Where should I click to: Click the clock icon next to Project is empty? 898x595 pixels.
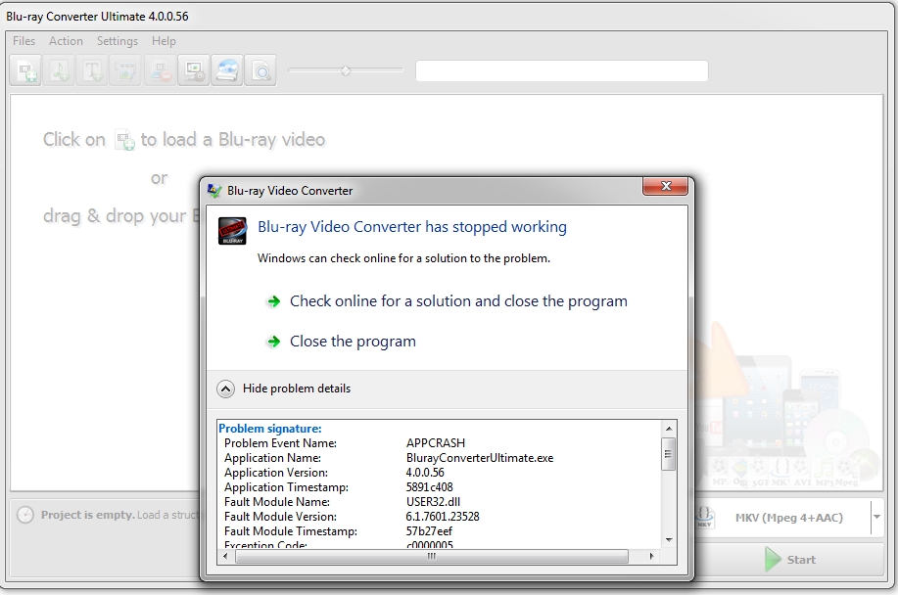point(25,515)
